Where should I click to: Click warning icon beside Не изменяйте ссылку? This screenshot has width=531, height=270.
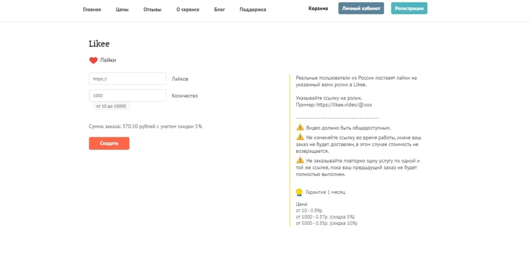[x=300, y=137]
